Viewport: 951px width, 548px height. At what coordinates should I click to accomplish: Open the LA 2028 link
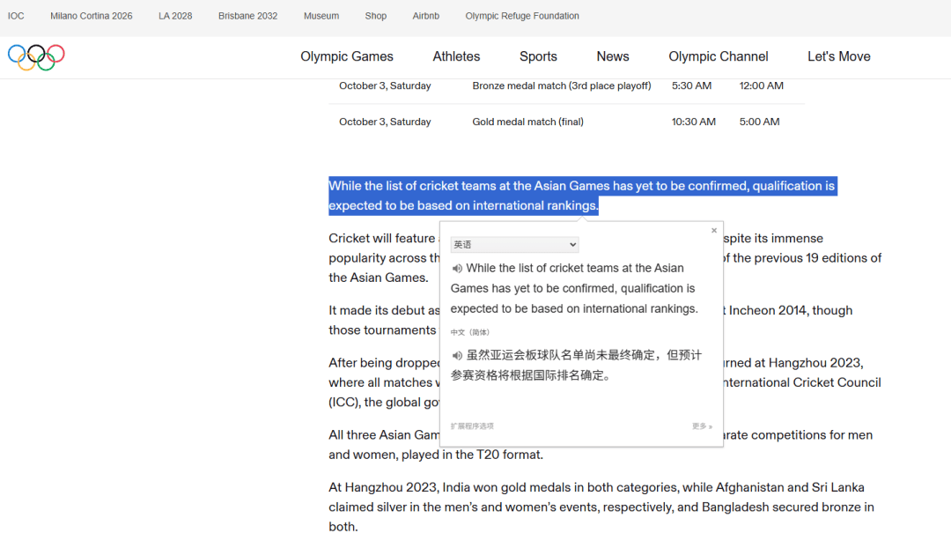175,16
